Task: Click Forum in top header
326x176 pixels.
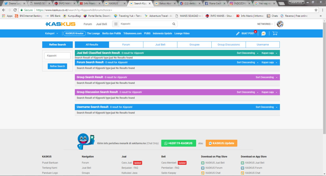Action: click(88, 24)
